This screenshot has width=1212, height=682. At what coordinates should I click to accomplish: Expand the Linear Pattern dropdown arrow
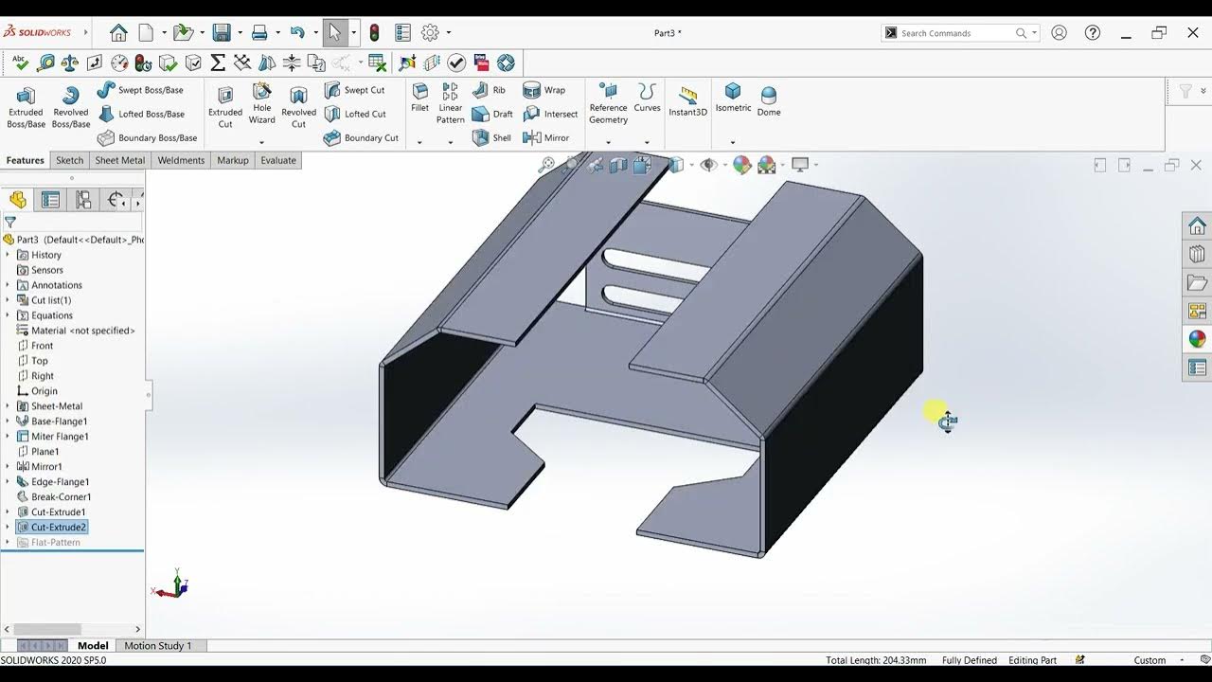pos(451,143)
